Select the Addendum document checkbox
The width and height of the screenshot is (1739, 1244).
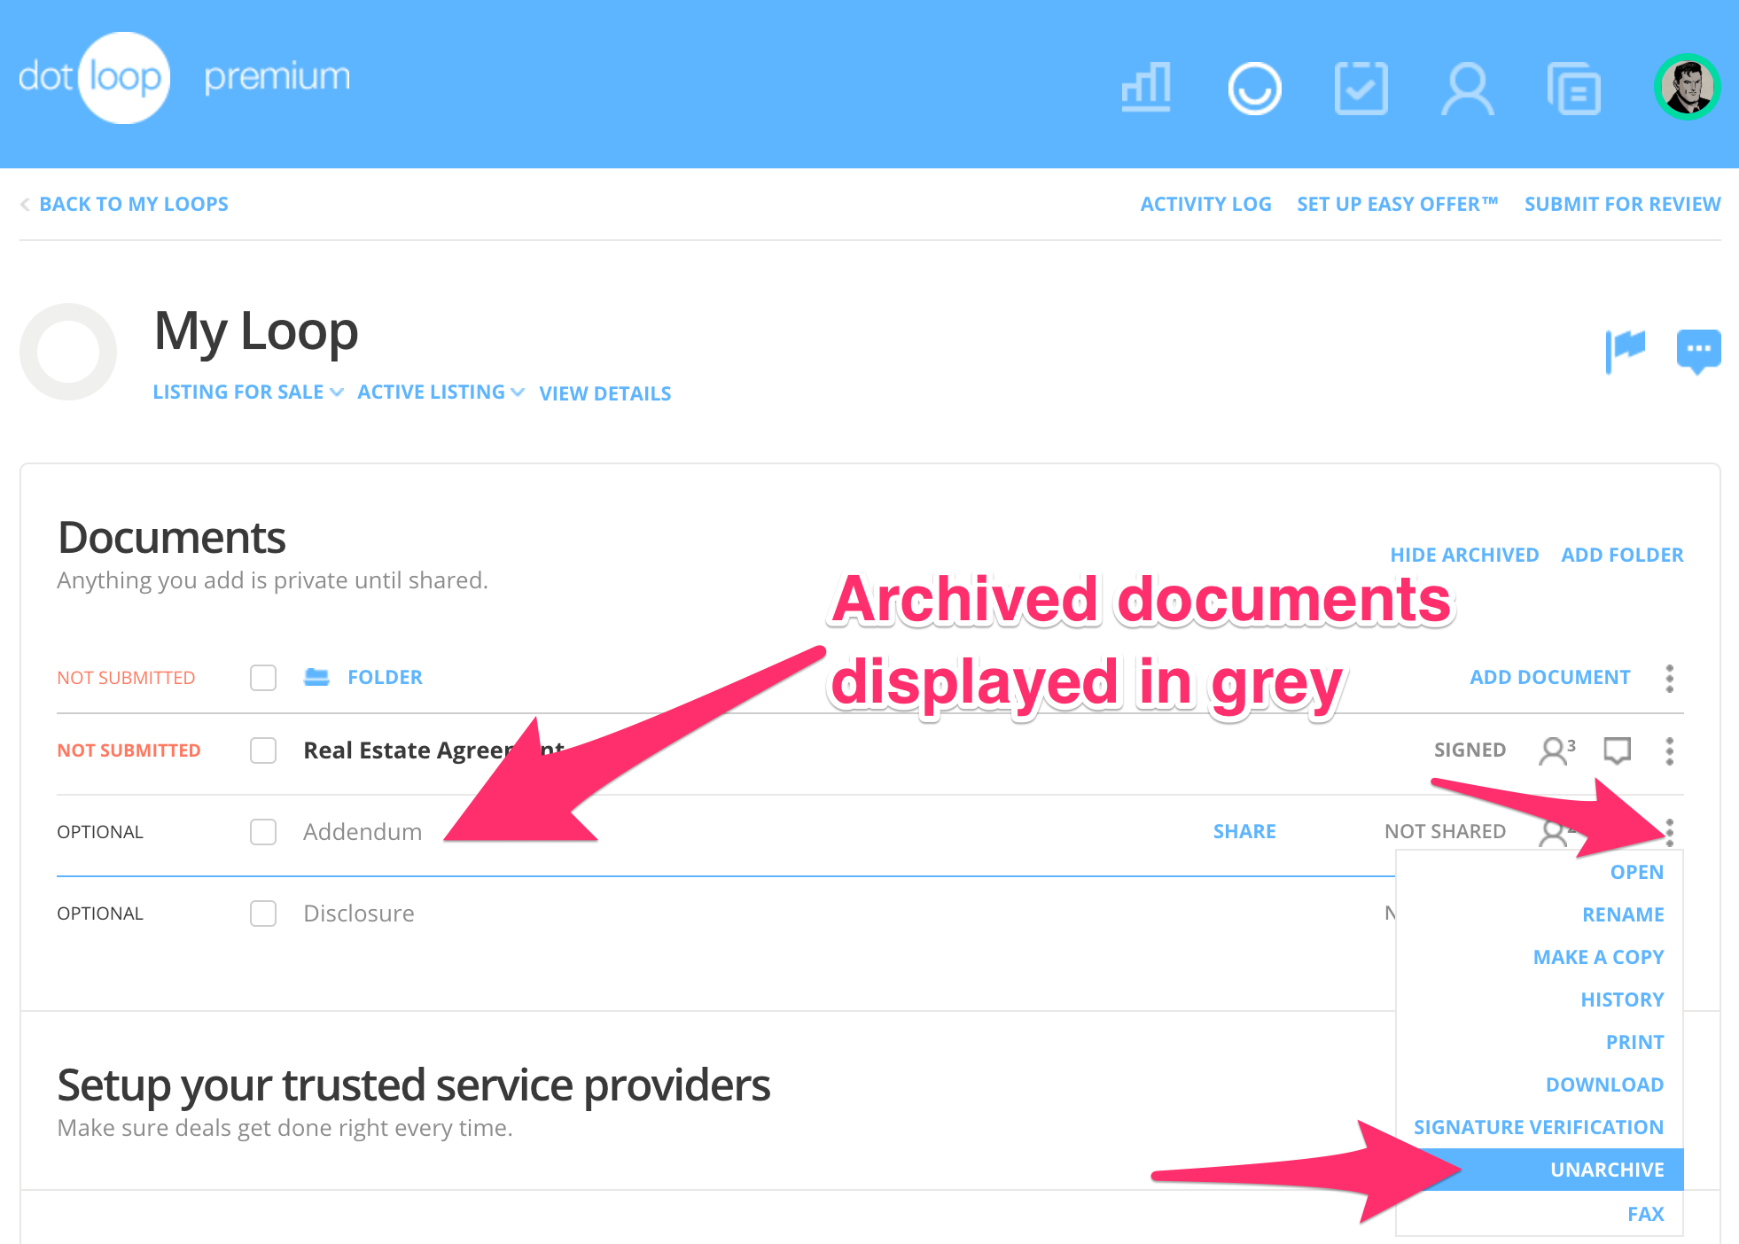pyautogui.click(x=263, y=832)
